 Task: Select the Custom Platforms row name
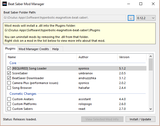tap(24, 104)
